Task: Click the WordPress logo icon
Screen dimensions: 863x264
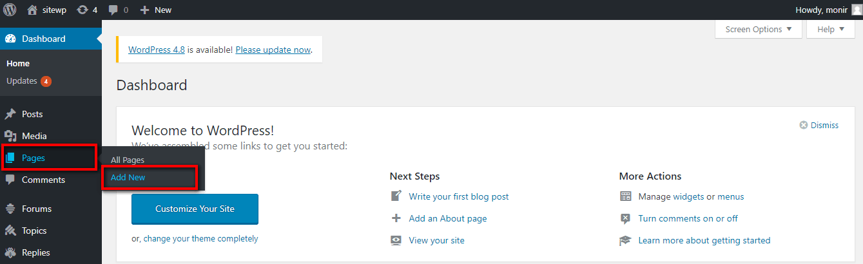Action: click(x=10, y=10)
